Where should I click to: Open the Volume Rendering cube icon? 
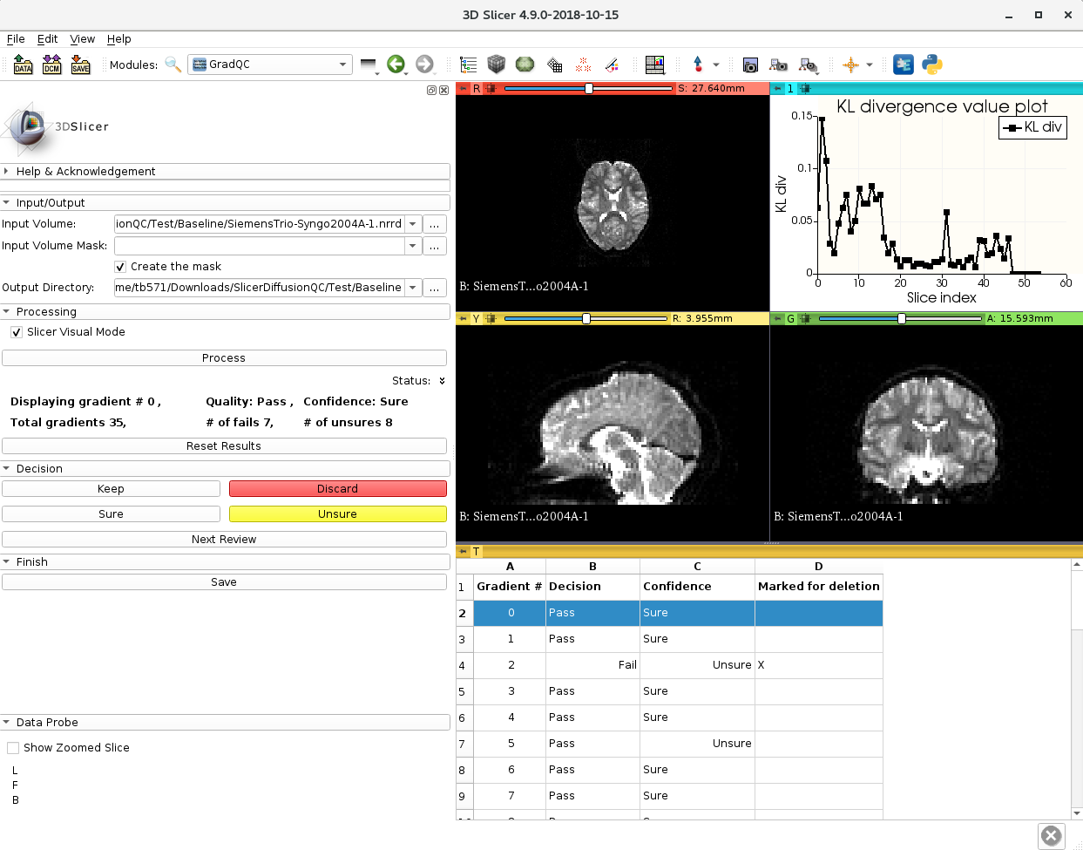point(497,65)
